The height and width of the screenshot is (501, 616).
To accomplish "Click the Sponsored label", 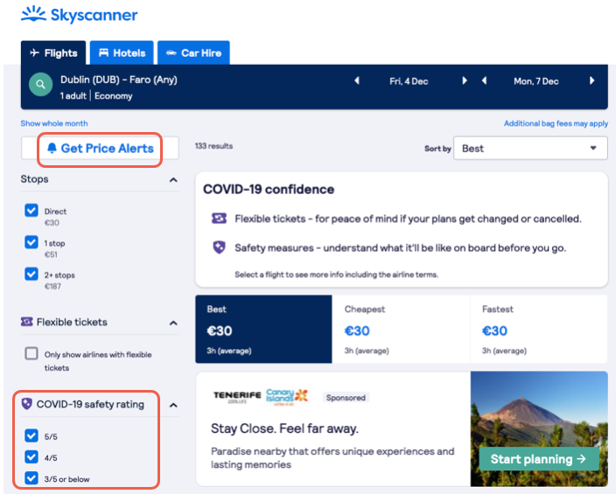I will (346, 397).
